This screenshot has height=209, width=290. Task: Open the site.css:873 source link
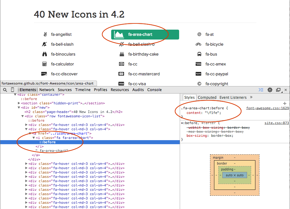(277, 123)
